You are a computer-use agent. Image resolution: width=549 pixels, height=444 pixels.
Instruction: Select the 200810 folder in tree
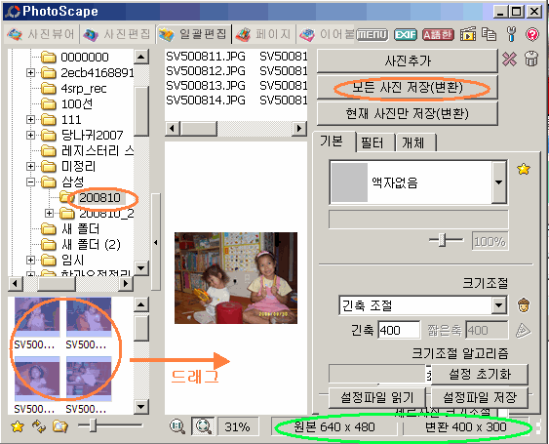click(99, 198)
